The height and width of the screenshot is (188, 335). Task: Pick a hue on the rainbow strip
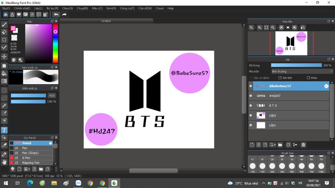click(x=55, y=43)
